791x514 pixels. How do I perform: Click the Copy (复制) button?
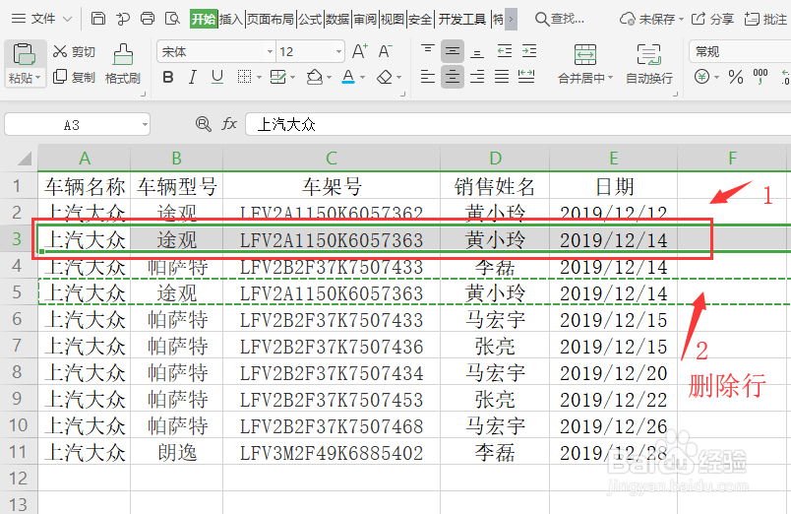[74, 77]
